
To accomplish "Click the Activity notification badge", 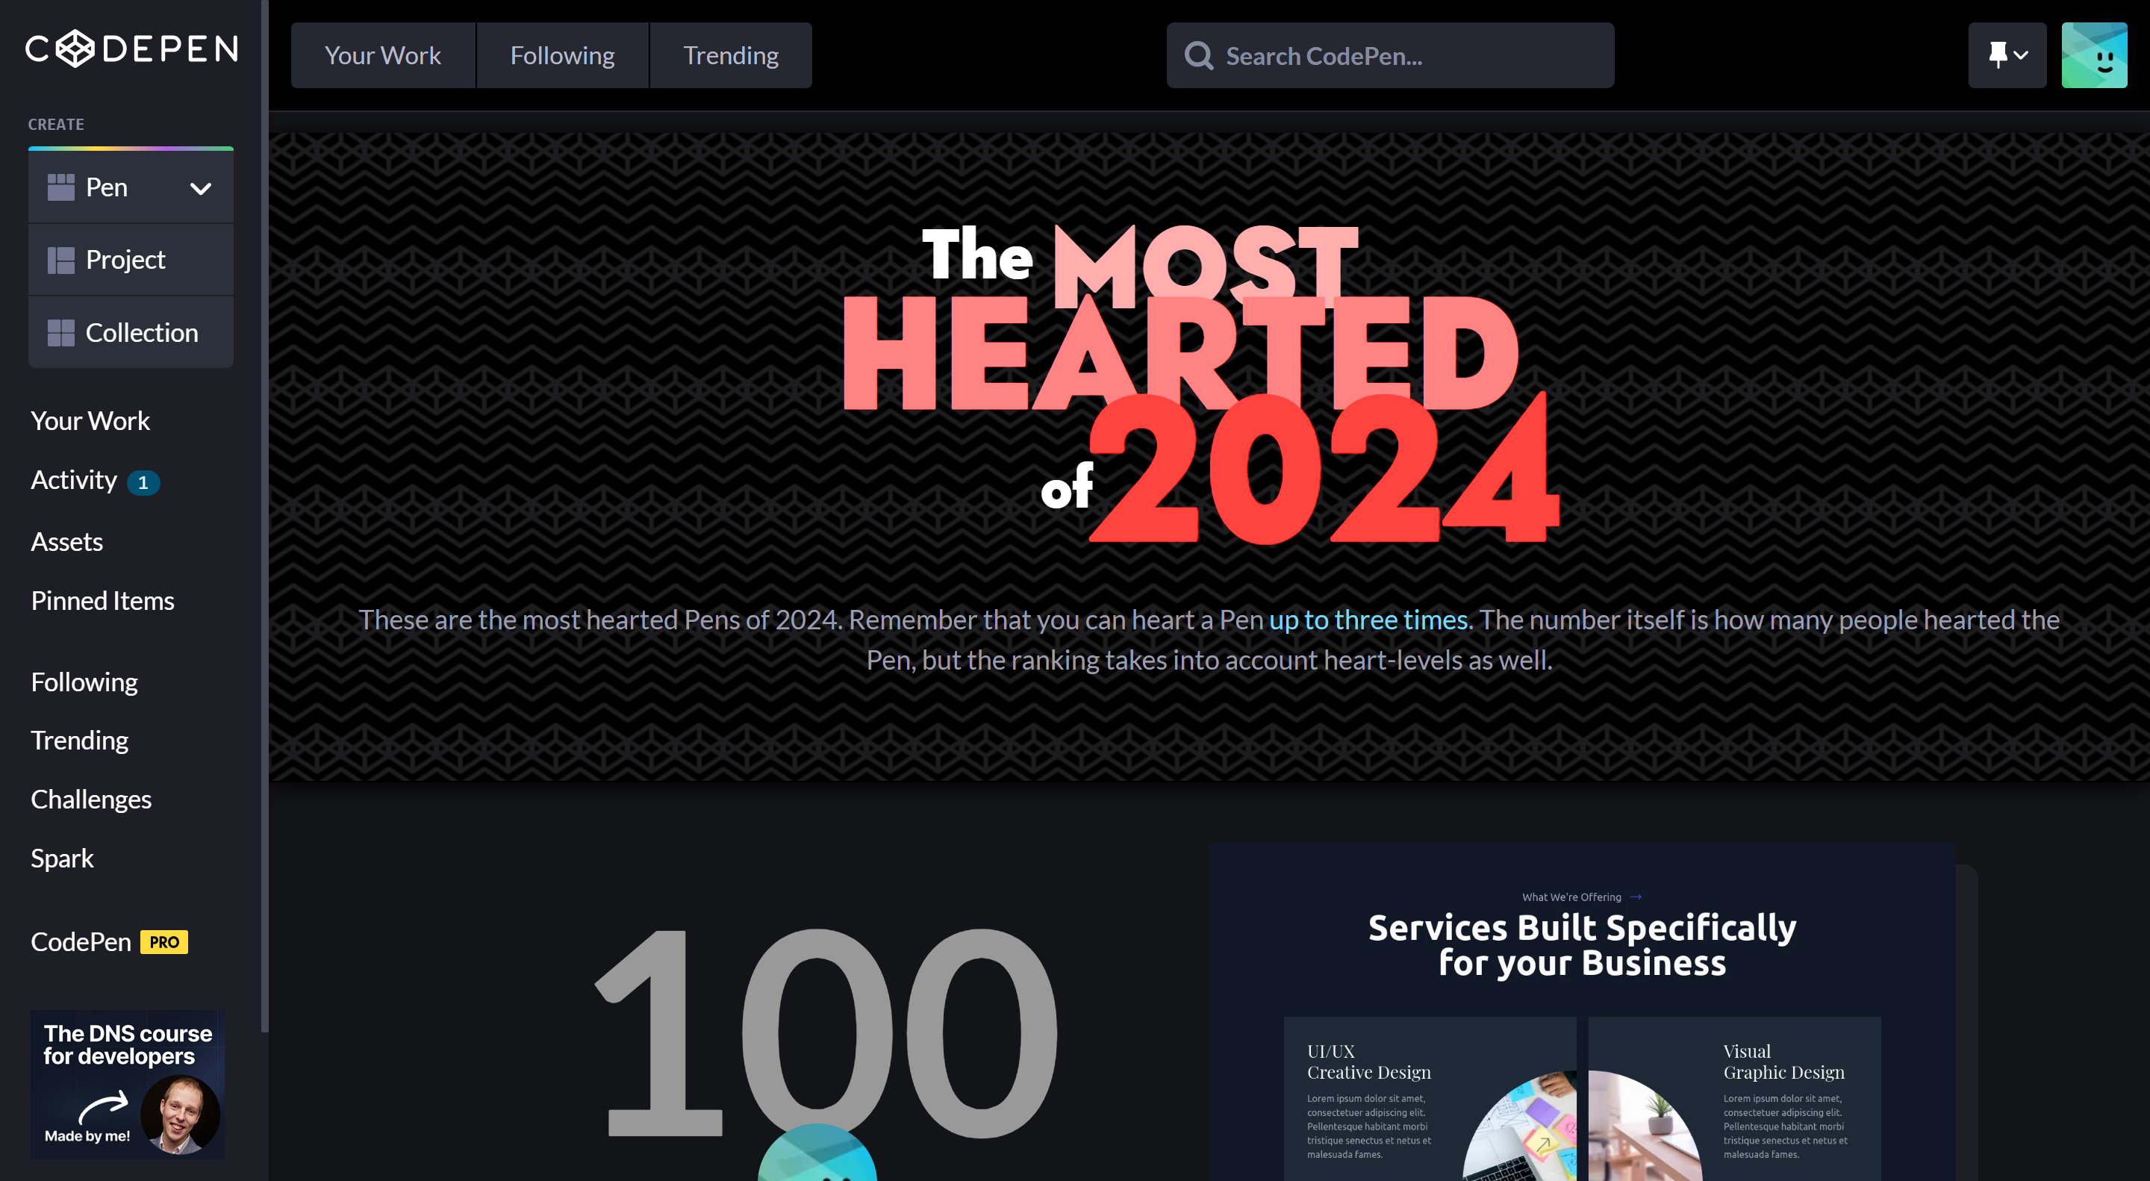I will click(143, 482).
